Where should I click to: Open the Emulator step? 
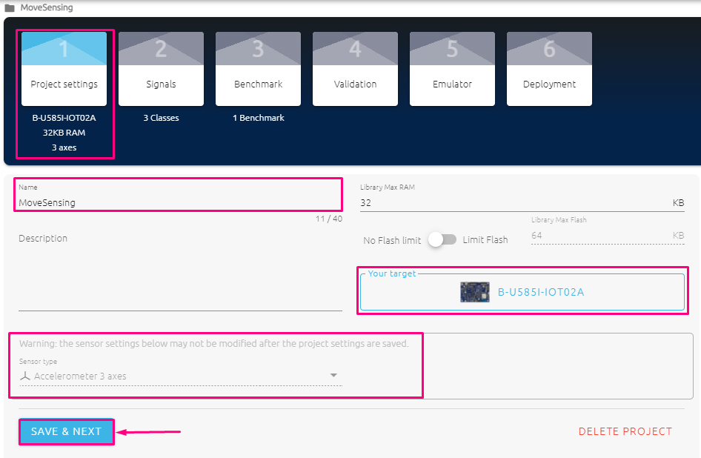click(x=452, y=69)
